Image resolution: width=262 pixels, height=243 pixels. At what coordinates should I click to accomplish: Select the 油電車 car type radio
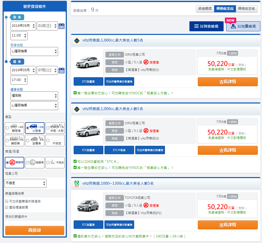(x=28, y=141)
